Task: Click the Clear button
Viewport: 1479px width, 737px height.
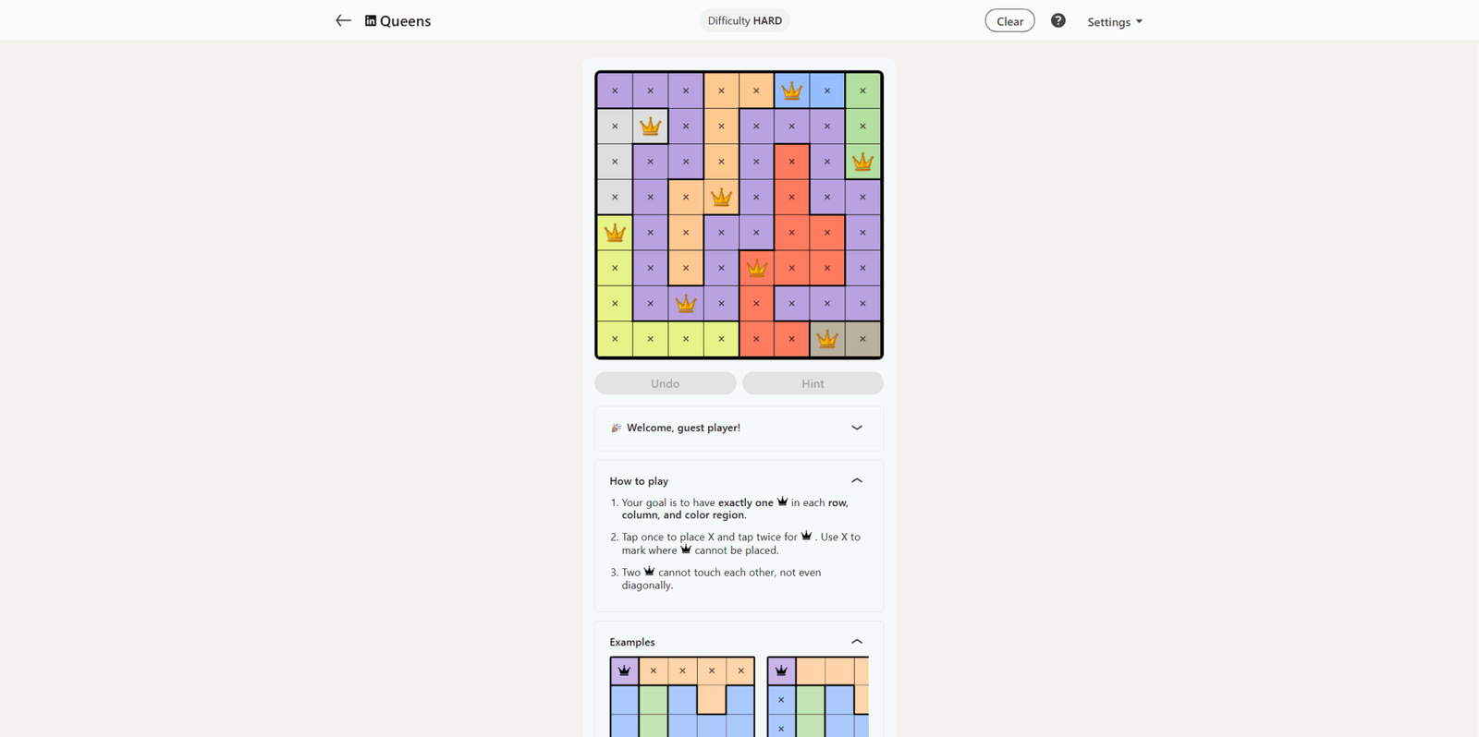Action: coord(1009,19)
